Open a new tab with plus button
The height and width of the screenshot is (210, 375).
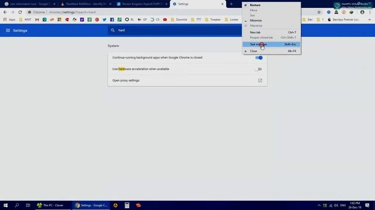[x=231, y=4]
